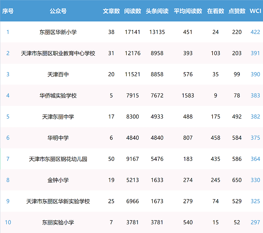Click rank number 10
The width and height of the screenshot is (263, 233).
click(x=8, y=222)
